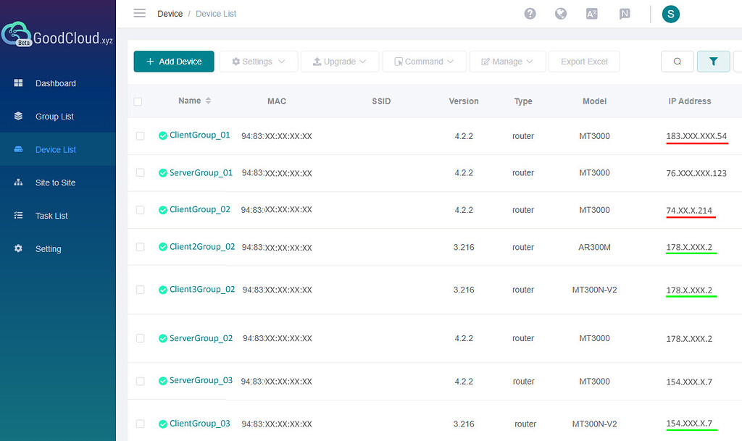Click online status icon of ServerGroup_02
The height and width of the screenshot is (441, 742).
pos(163,338)
